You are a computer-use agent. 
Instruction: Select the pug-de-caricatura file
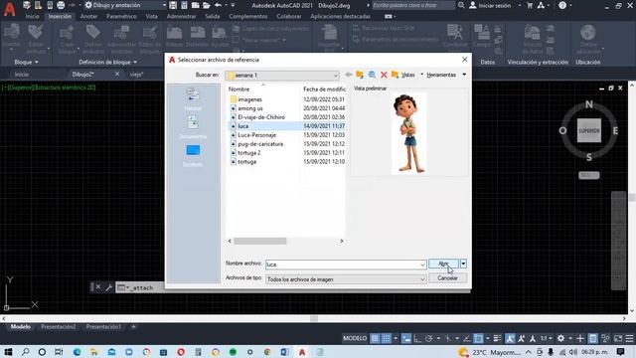click(259, 143)
